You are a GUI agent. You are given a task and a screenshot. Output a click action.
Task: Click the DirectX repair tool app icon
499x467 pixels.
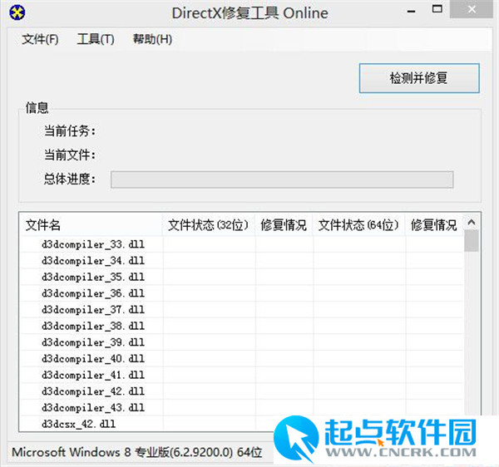17,13
